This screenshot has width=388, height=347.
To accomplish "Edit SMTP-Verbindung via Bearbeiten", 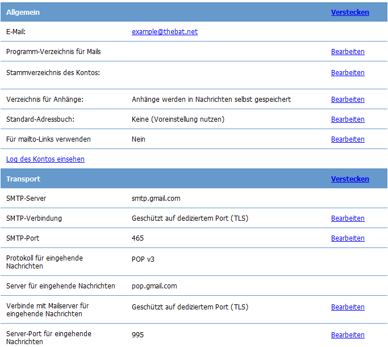I will [348, 218].
